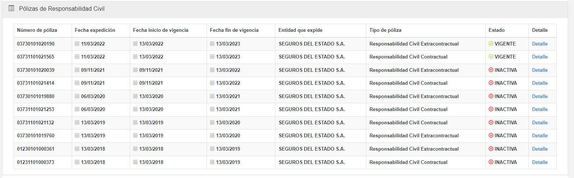
Task: Click the green VIGENTE check icon for policy 03731101021565
Action: point(491,57)
